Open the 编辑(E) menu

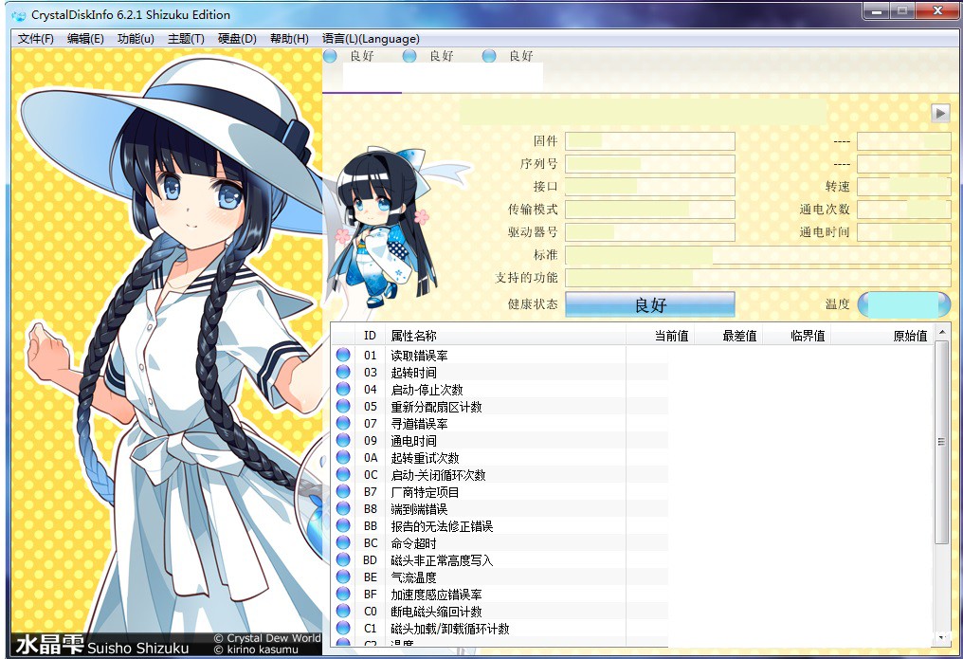tap(85, 39)
